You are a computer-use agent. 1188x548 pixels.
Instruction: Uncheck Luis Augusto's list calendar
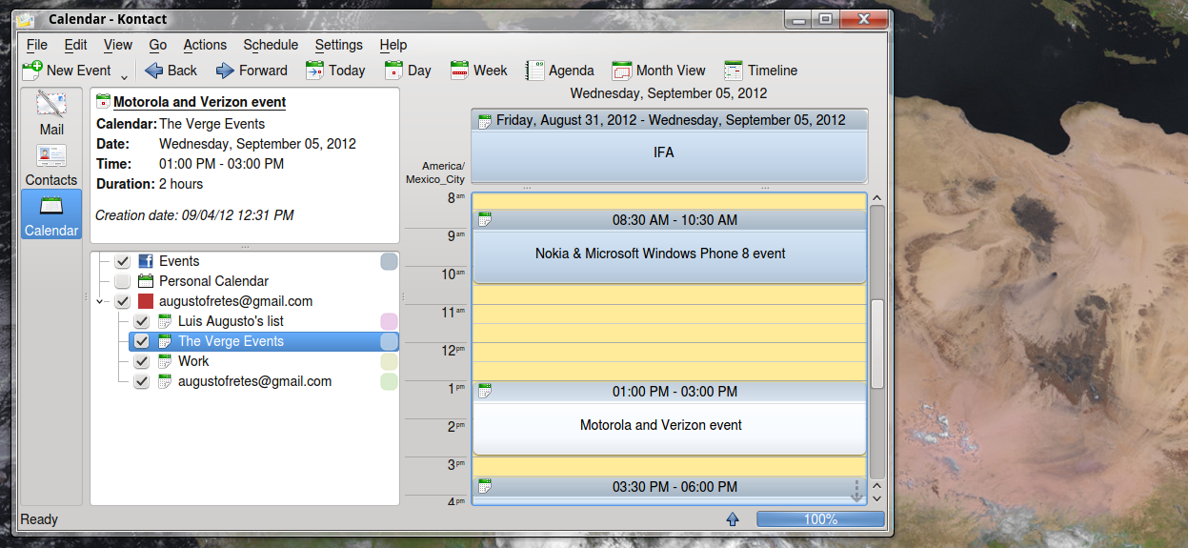pos(141,321)
